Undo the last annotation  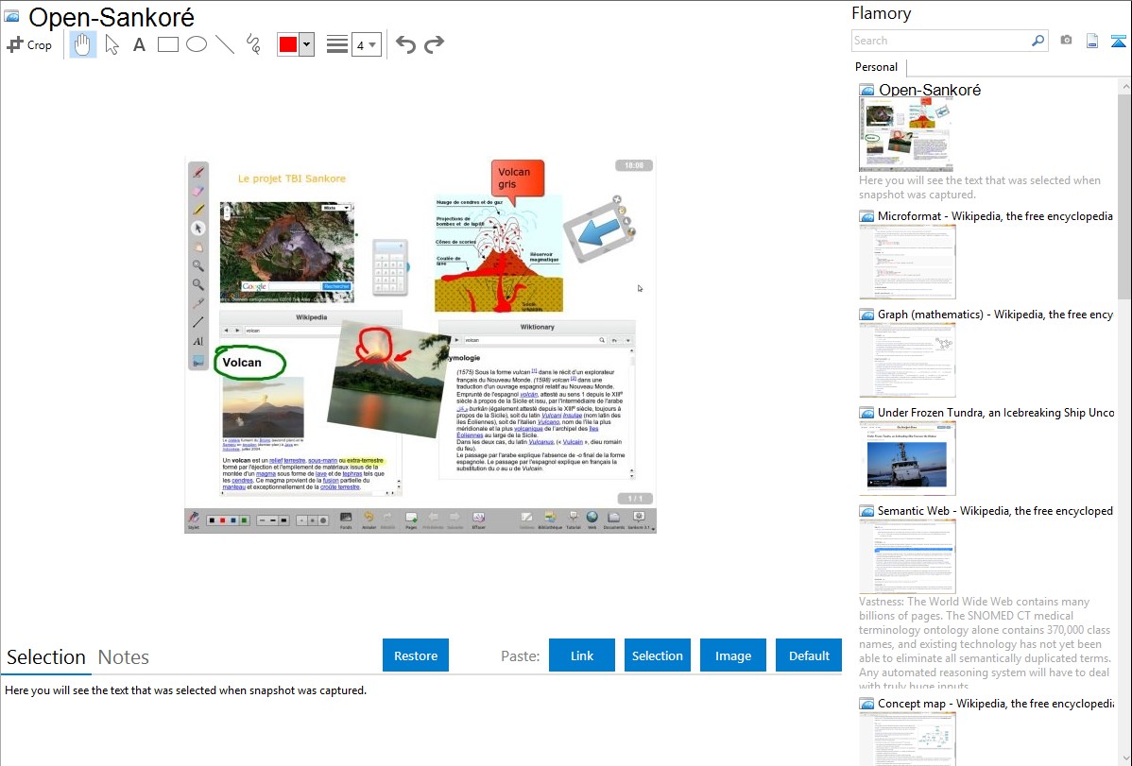[x=405, y=44]
